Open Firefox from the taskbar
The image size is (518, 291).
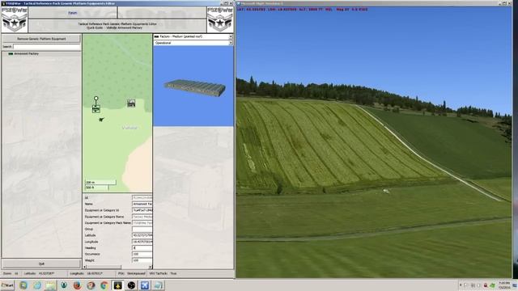point(78,285)
